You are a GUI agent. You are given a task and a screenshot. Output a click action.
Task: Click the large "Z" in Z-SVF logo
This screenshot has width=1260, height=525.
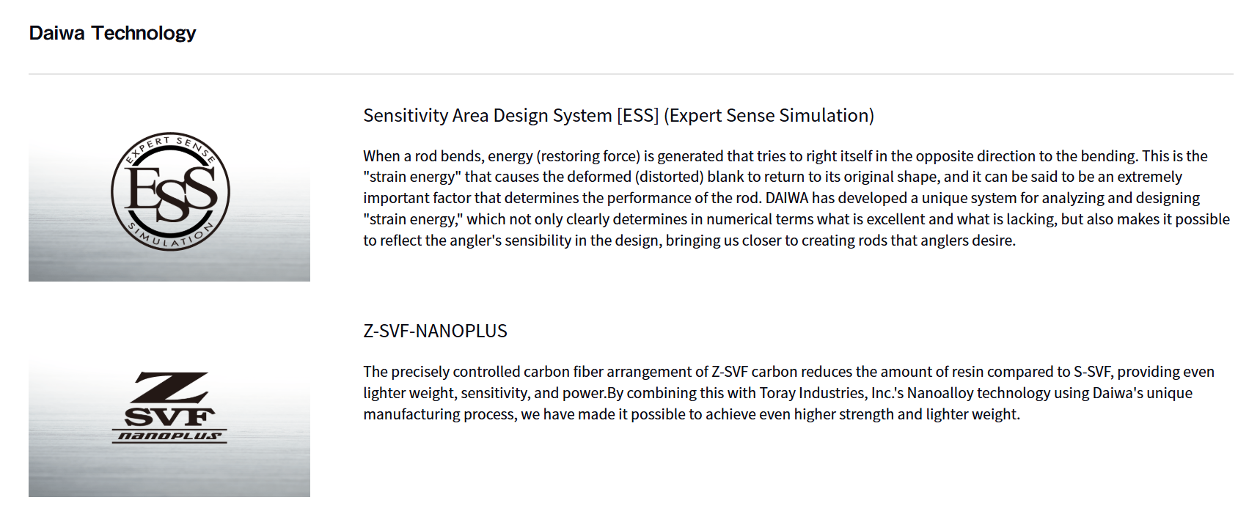coord(169,387)
